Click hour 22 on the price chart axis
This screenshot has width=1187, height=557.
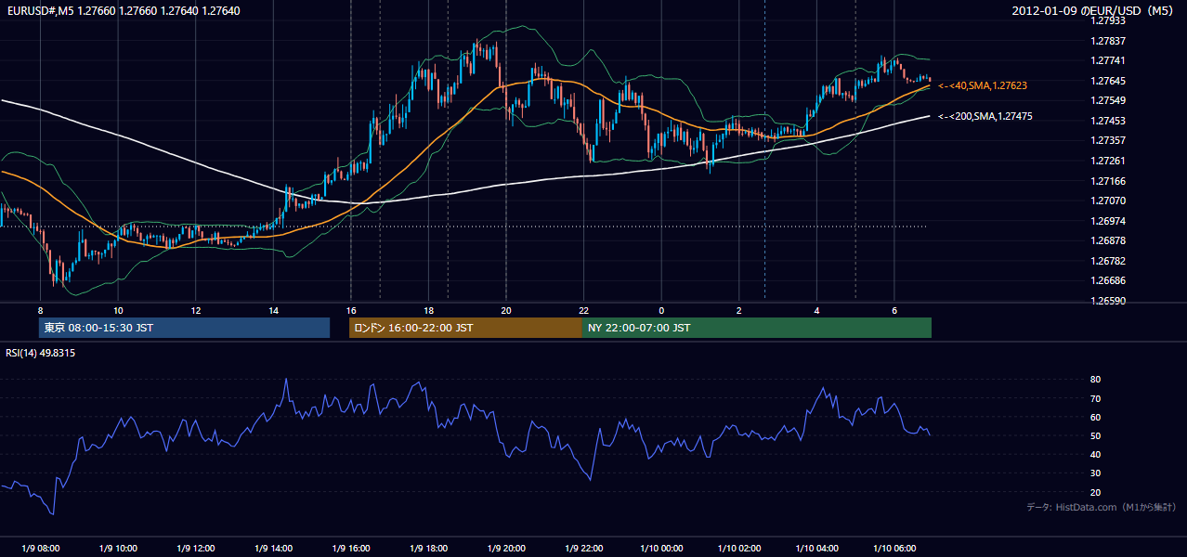(583, 310)
